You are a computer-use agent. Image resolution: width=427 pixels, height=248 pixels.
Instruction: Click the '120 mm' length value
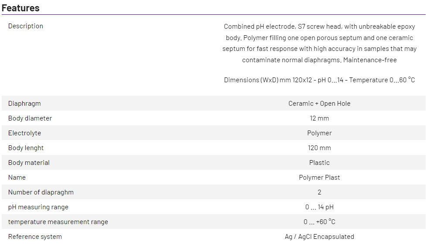(319, 148)
